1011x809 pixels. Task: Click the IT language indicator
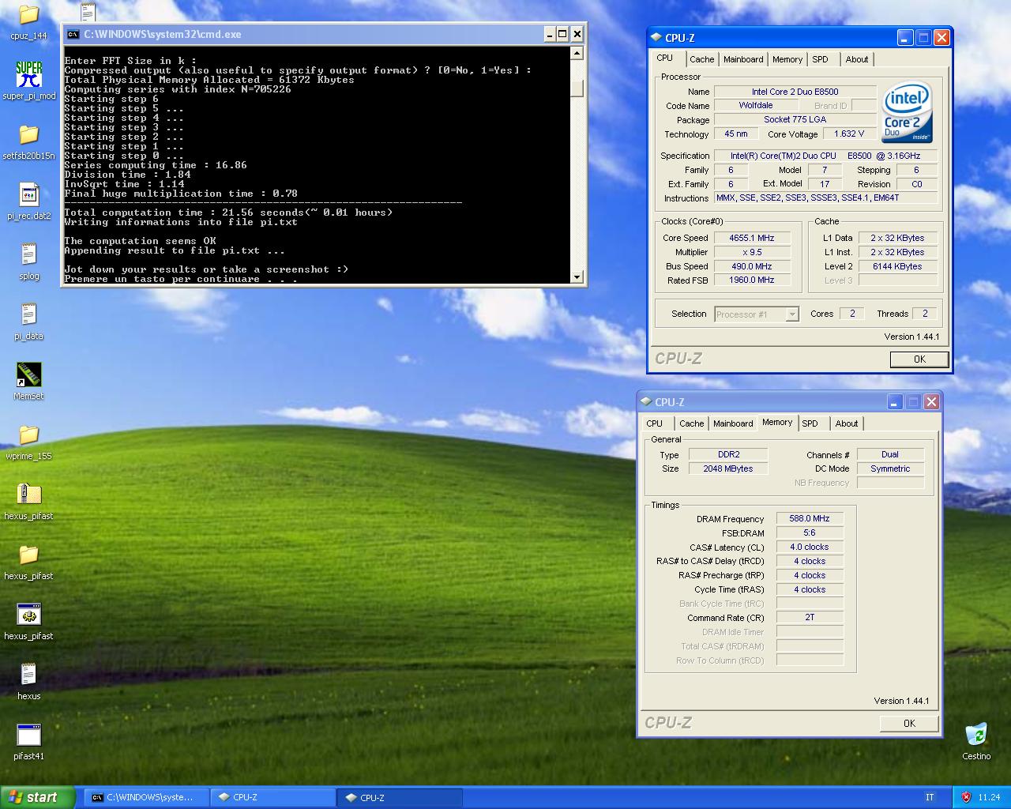[x=930, y=797]
